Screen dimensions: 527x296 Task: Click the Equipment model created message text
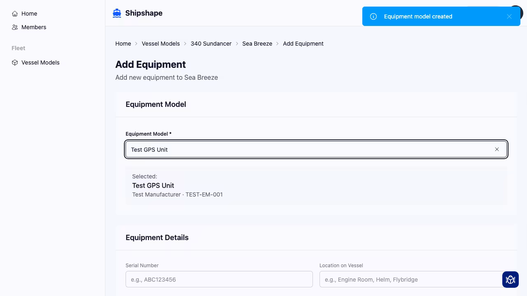[418, 16]
